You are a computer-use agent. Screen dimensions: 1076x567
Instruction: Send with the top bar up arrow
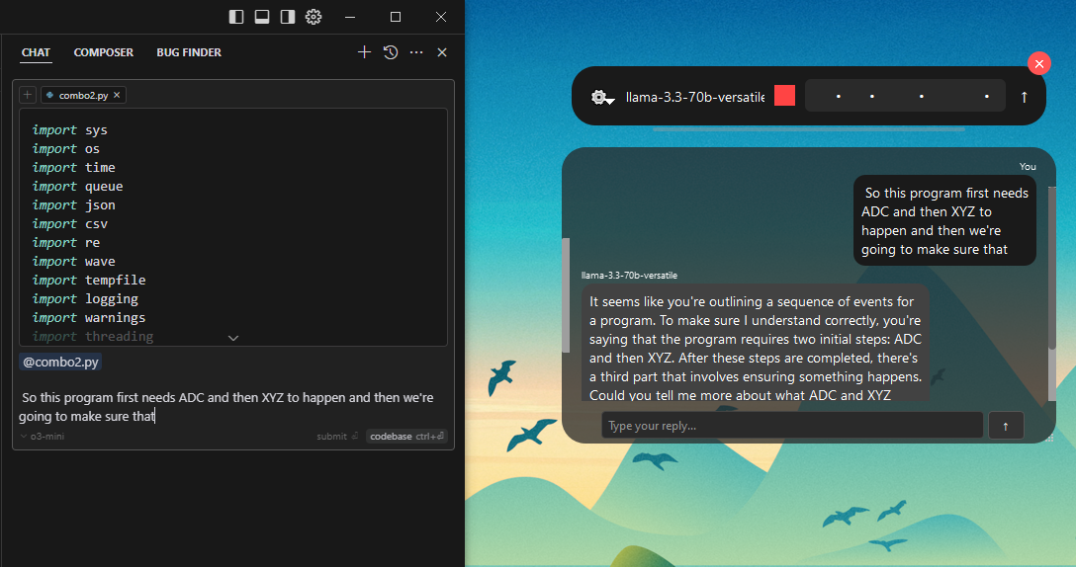tap(1024, 98)
